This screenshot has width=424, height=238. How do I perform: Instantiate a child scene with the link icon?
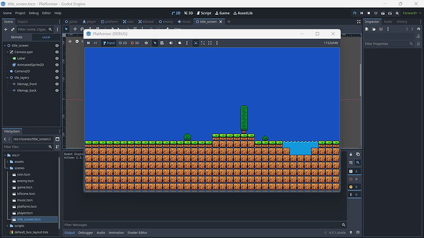click(12, 30)
